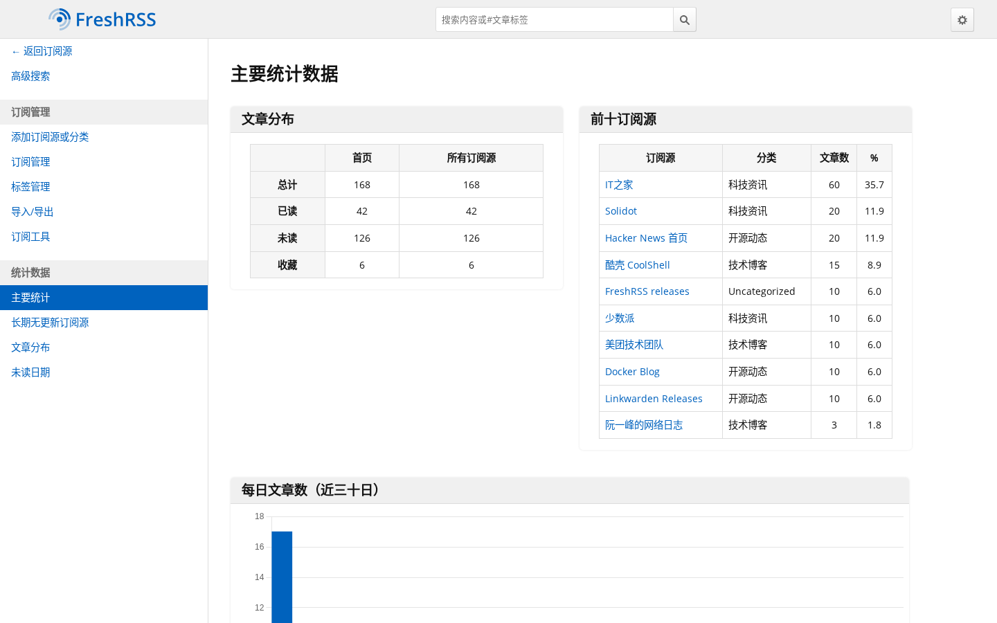This screenshot has height=623, width=997.
Task: Click the 所有订阅源 column header
Action: tap(471, 158)
